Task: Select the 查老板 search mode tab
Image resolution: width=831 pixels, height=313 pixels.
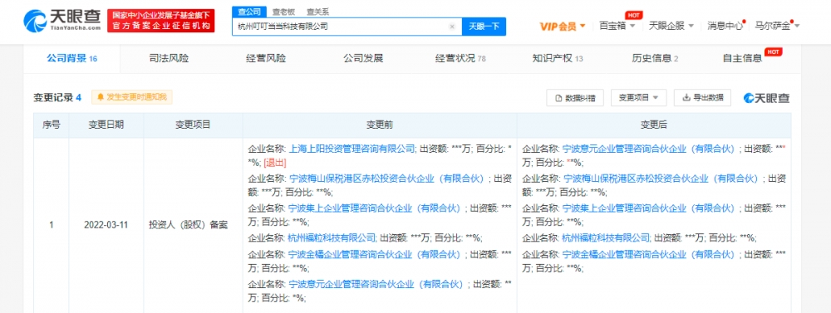Action: [x=283, y=12]
